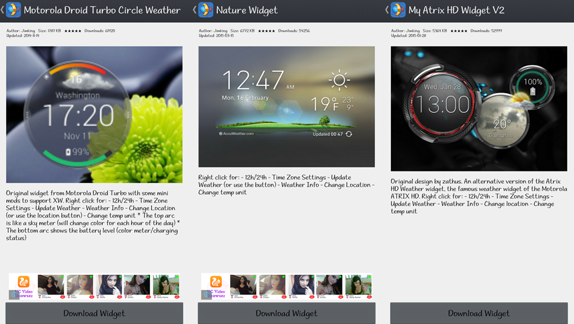Viewport: 574px width, 324px height.
Task: Click 'Downloads: 54256' text
Action: [x=294, y=31]
